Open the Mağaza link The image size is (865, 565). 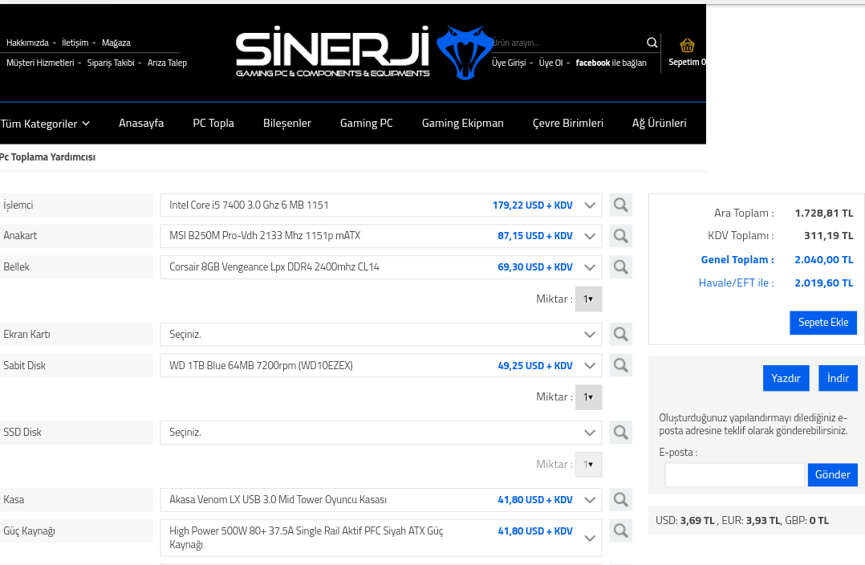(x=116, y=43)
